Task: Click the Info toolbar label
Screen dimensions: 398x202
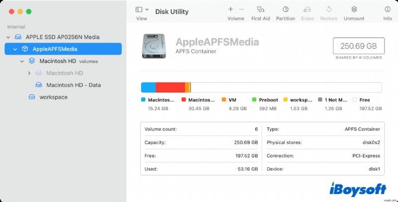Action: (388, 18)
